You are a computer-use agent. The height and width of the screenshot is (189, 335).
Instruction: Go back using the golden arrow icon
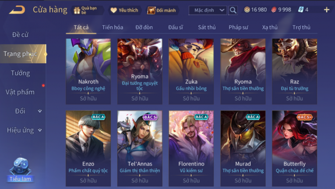click(x=17, y=10)
